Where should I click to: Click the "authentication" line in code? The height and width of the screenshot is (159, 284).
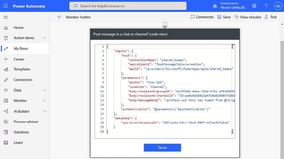pyautogui.click(x=165, y=109)
